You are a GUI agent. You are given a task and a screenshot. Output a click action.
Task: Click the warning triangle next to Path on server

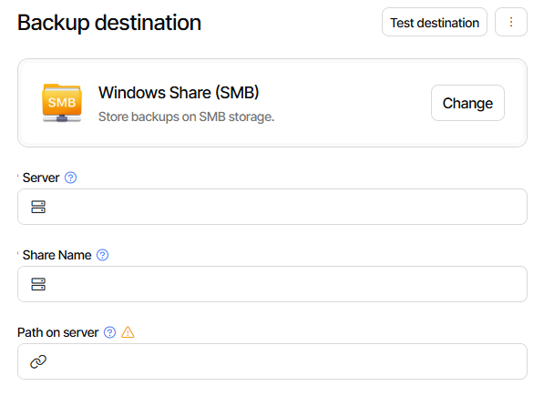[128, 332]
